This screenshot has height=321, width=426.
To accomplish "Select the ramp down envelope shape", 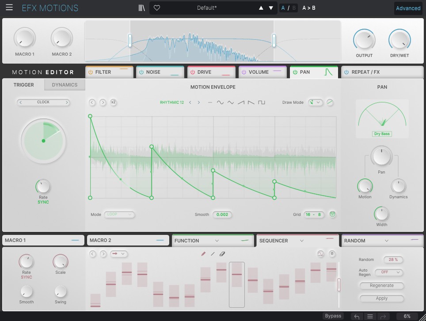I will coord(251,102).
